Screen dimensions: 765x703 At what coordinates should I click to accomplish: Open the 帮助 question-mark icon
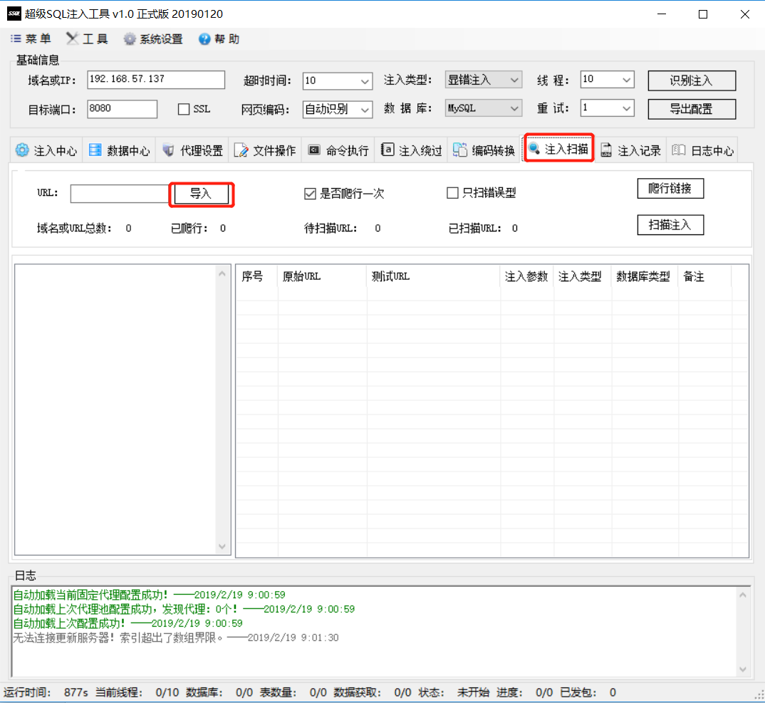pyautogui.click(x=204, y=39)
